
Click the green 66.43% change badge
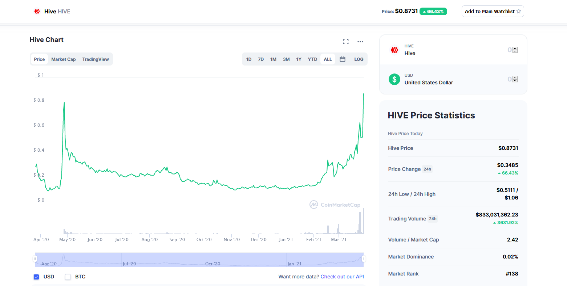pos(433,12)
